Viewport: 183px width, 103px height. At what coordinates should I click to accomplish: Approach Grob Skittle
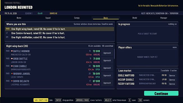tap(107, 61)
